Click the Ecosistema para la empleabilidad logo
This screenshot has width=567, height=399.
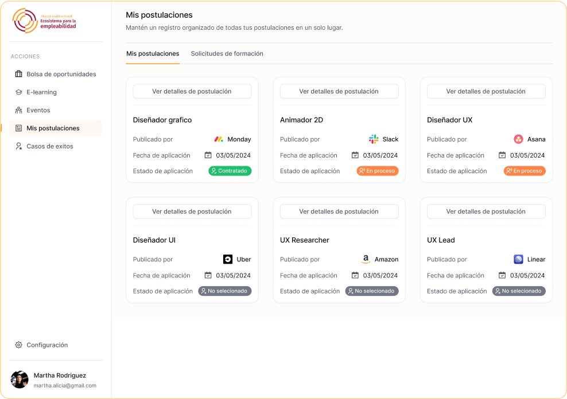point(45,21)
